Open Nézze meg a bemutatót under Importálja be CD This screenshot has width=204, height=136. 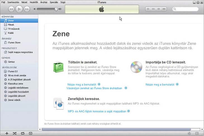(x=160, y=85)
